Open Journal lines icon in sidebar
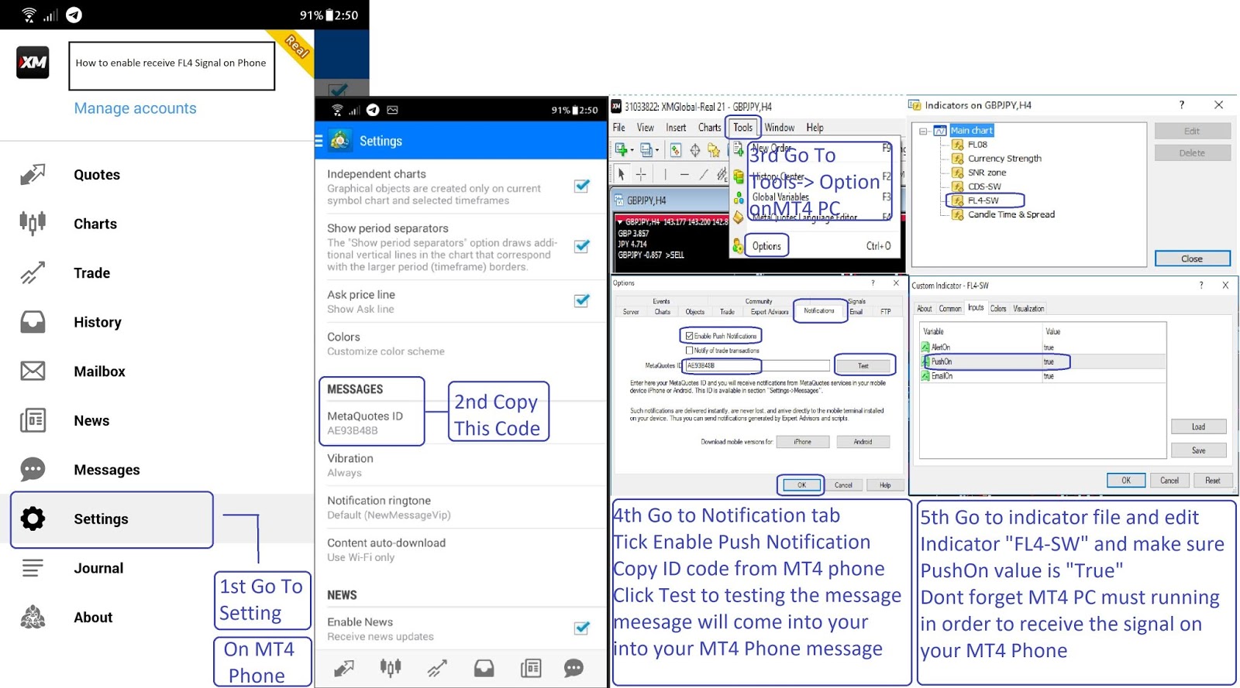Viewport: 1240px width, 688px height. pyautogui.click(x=33, y=568)
